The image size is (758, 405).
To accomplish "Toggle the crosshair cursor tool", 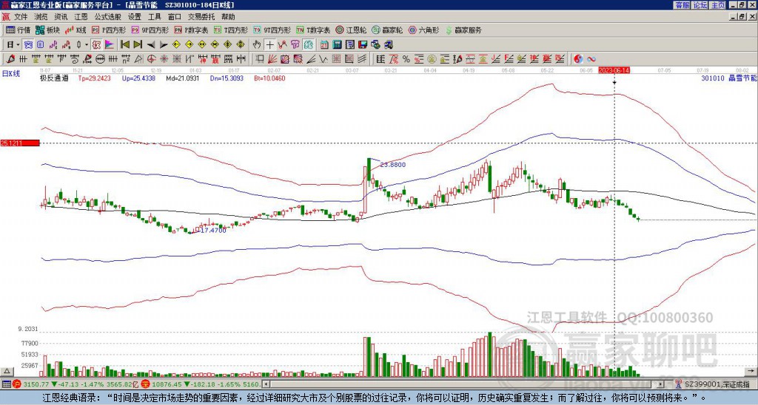I will point(269,45).
